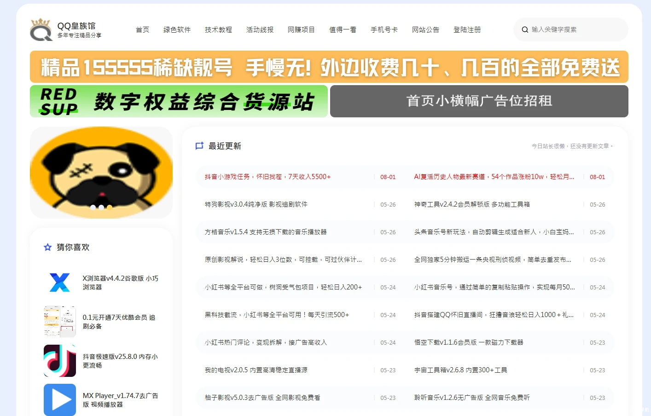Select the middle carousel indicator dot
This screenshot has width=651, height=416.
101,207
